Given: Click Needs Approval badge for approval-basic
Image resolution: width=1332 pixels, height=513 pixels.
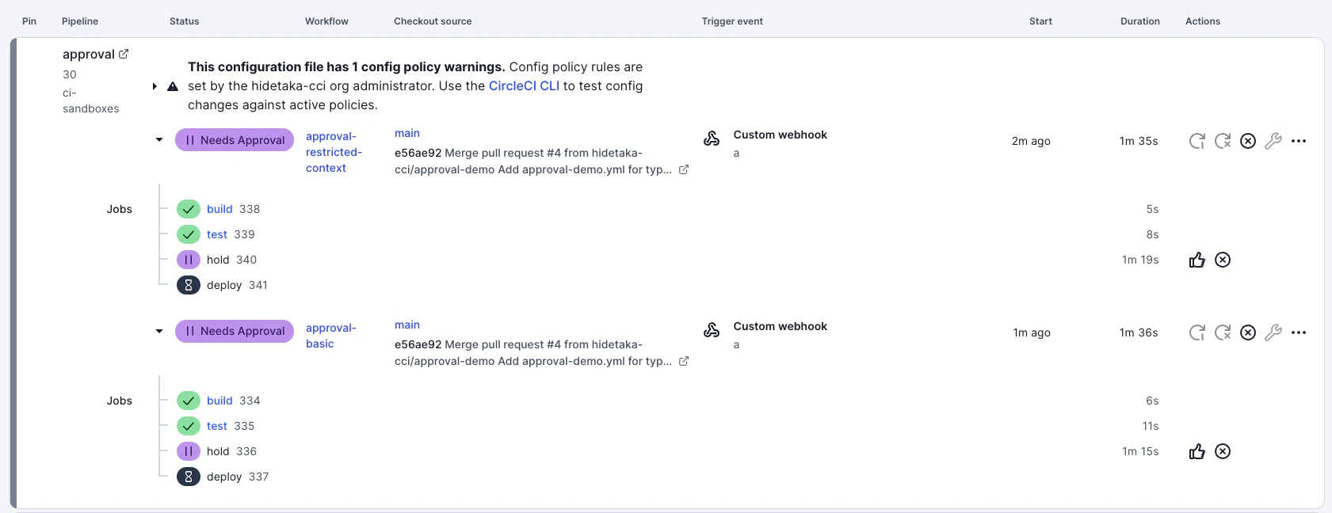Looking at the screenshot, I should tap(235, 331).
